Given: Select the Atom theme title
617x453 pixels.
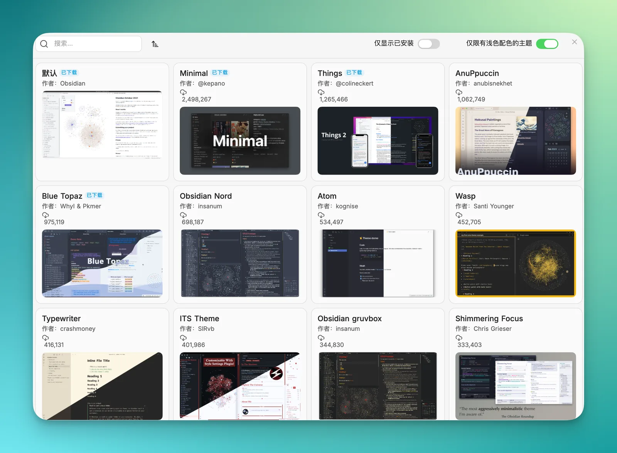Looking at the screenshot, I should 327,196.
